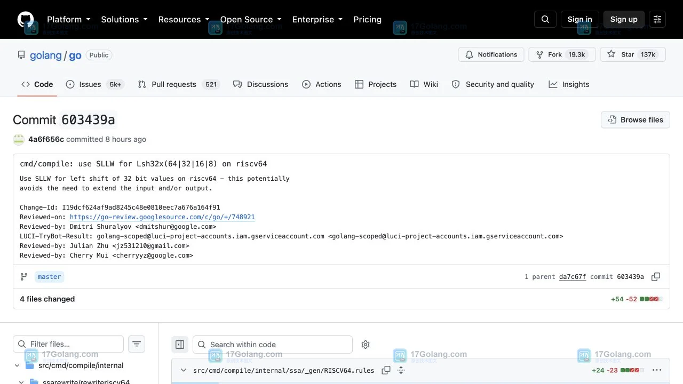Open the golang organization link
The width and height of the screenshot is (683, 384).
tap(46, 55)
